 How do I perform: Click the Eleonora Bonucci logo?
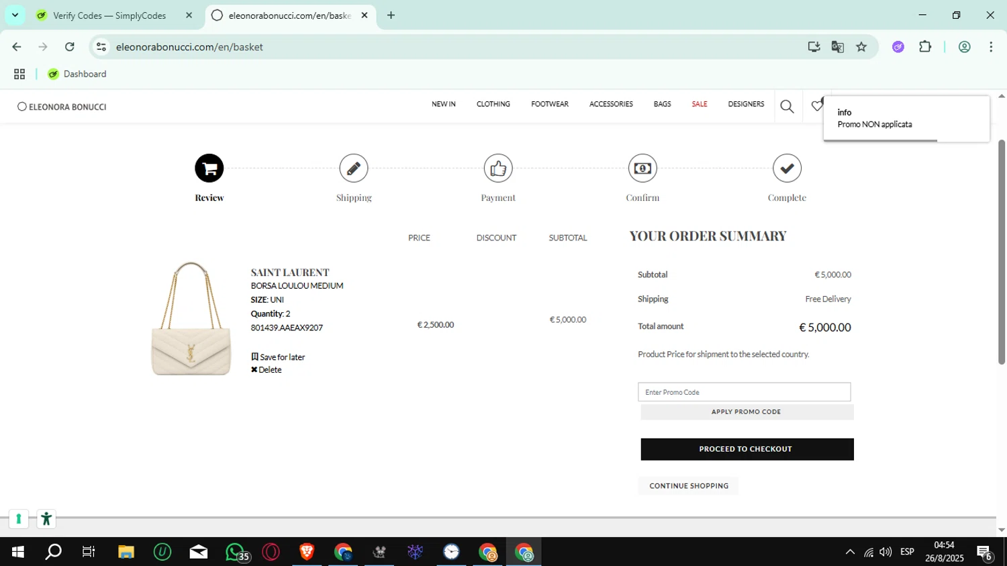pyautogui.click(x=62, y=107)
